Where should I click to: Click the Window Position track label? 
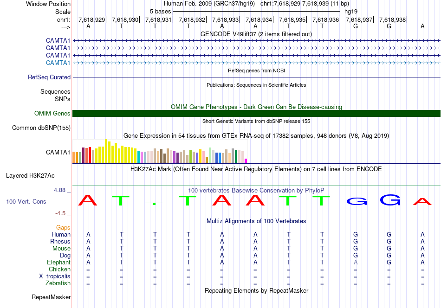pos(48,4)
